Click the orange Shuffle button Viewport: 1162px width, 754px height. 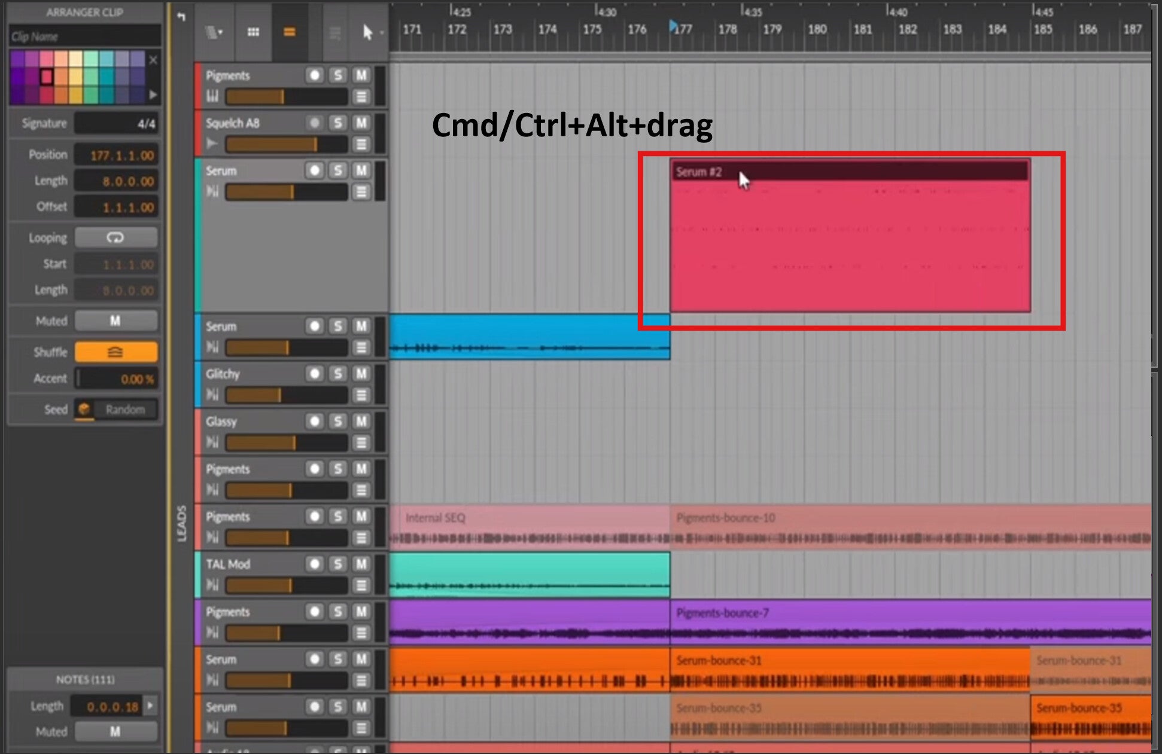(115, 352)
